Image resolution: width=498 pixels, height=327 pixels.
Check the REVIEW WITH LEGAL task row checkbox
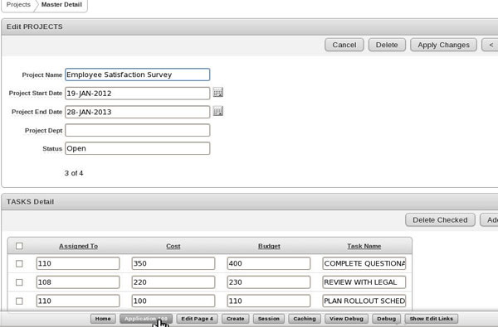coord(19,282)
